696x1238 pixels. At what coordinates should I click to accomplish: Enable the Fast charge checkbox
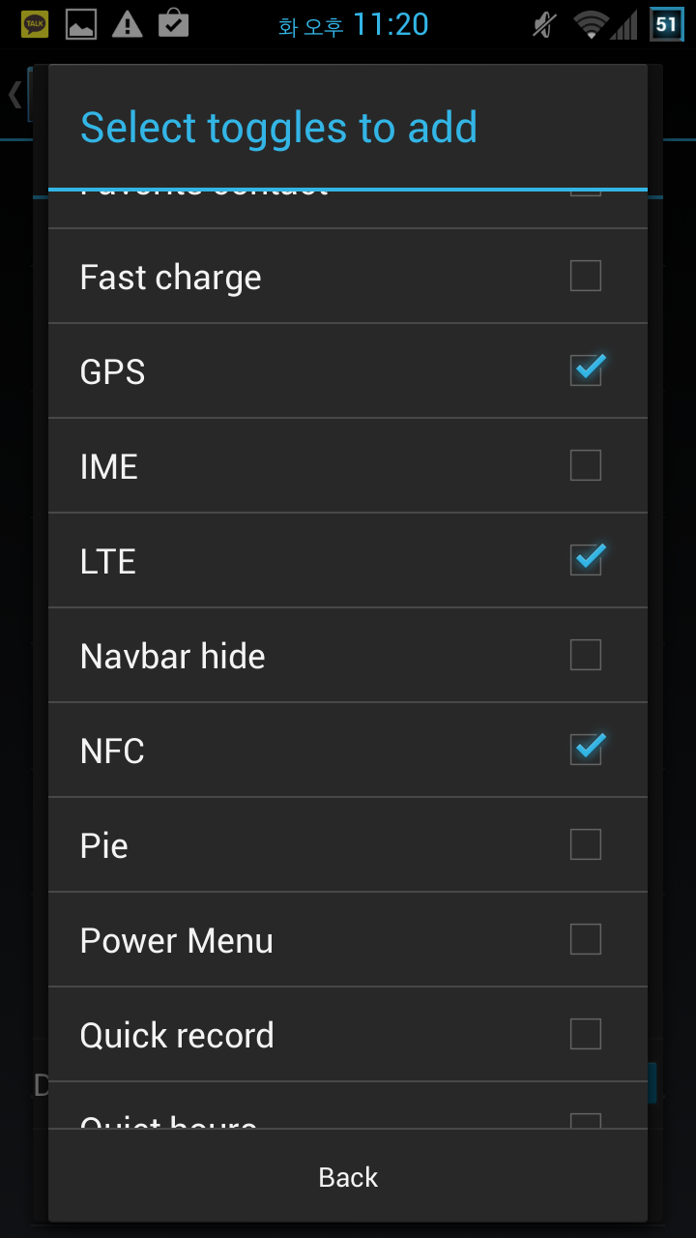(585, 277)
